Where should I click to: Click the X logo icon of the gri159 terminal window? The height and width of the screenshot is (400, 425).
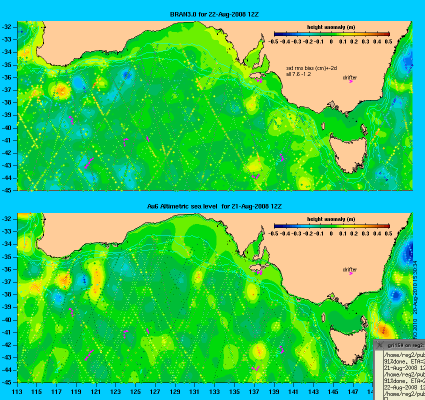[x=380, y=345]
